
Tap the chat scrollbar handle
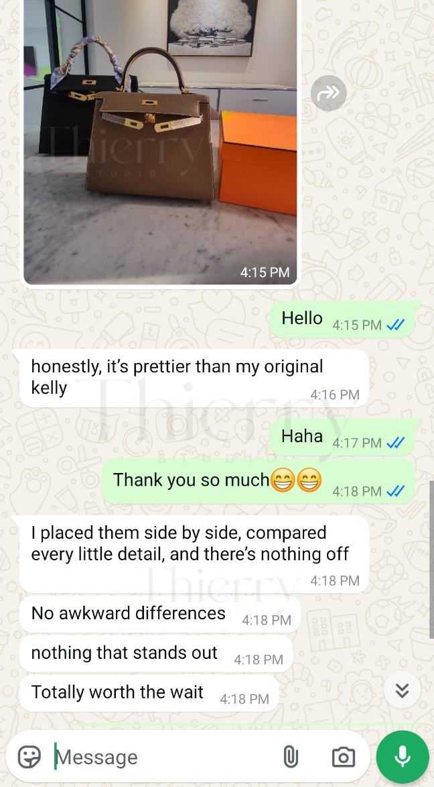[x=431, y=559]
